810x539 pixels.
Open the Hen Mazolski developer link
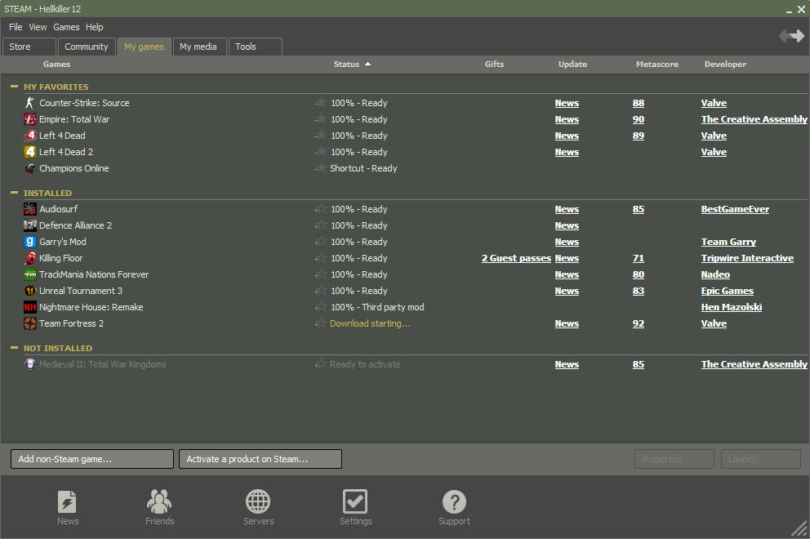tap(732, 308)
